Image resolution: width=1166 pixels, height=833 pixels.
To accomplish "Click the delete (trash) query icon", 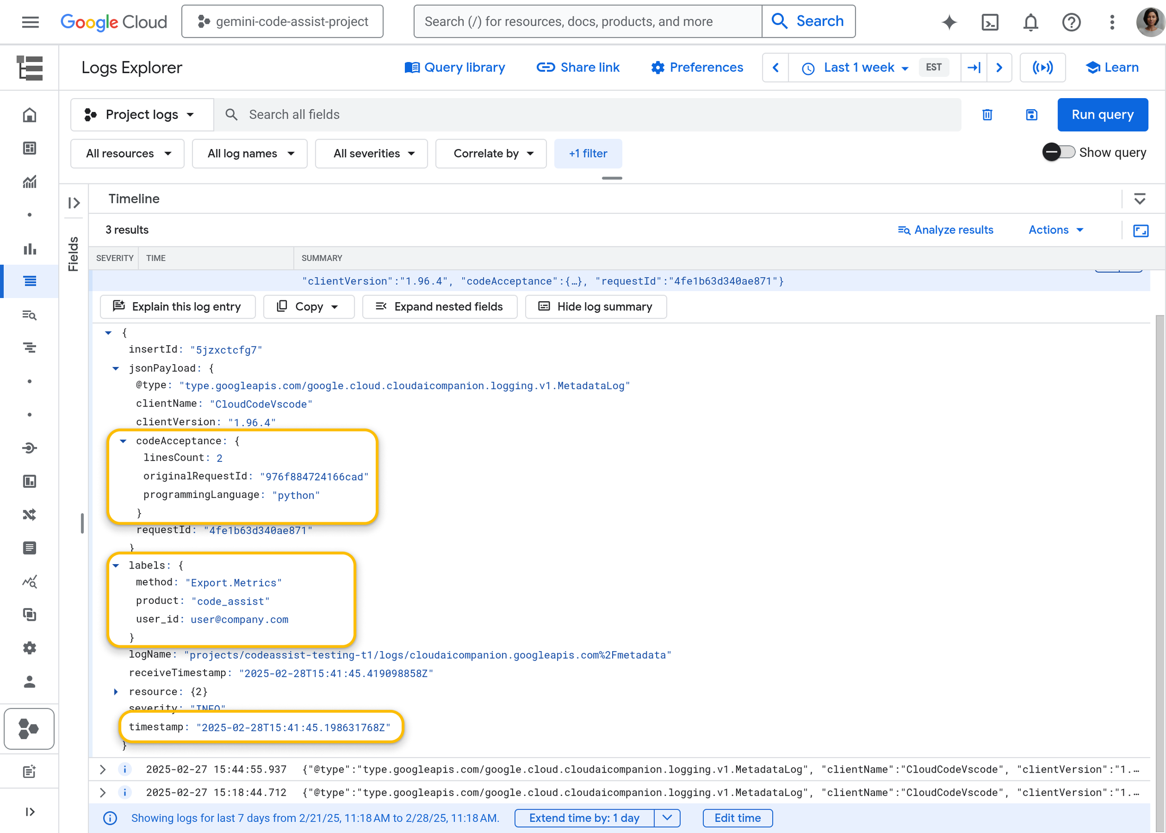I will [x=987, y=115].
